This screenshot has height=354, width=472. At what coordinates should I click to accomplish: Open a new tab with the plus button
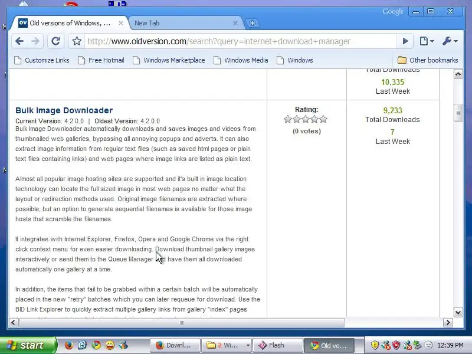click(x=253, y=23)
